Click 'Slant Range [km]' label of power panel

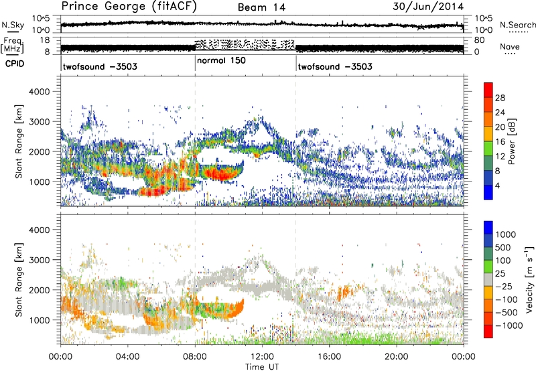19,141
